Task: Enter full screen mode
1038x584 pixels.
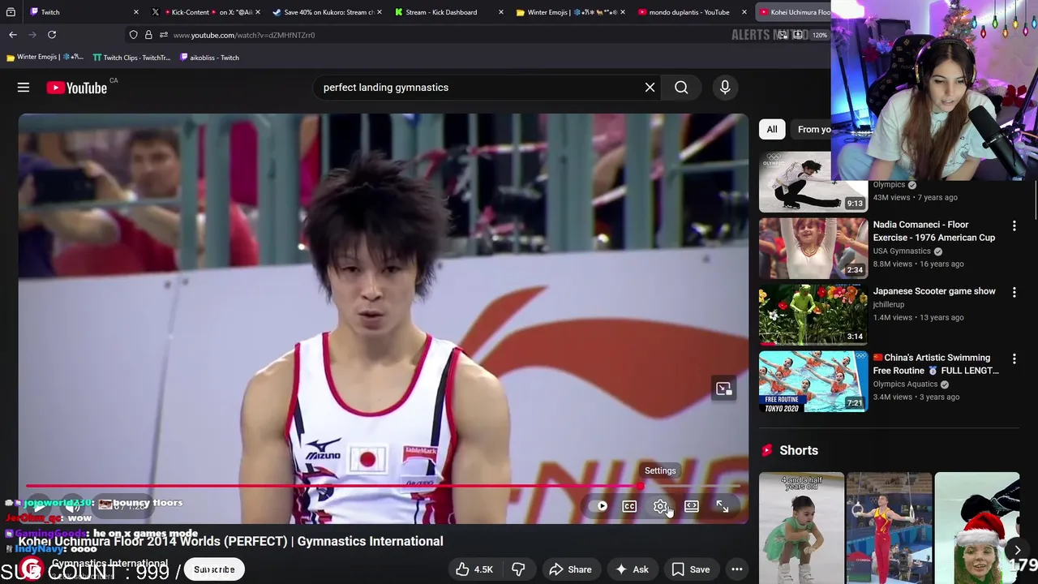Action: (x=722, y=506)
